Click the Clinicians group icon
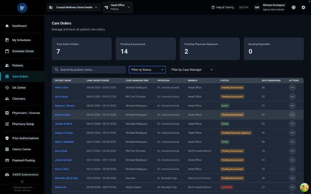Screen dimensions: 311x194 click(x=7, y=99)
